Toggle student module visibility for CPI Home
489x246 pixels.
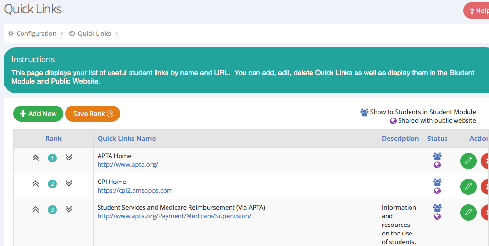coord(437,182)
